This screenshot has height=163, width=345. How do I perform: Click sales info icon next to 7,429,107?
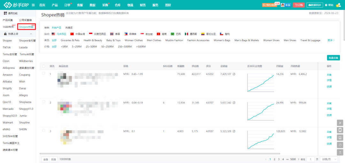click(x=234, y=74)
